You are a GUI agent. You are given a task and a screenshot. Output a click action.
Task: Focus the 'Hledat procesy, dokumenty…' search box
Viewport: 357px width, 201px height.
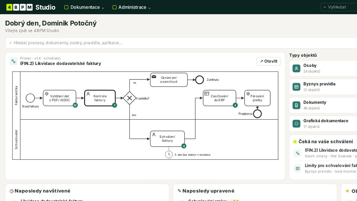181,43
